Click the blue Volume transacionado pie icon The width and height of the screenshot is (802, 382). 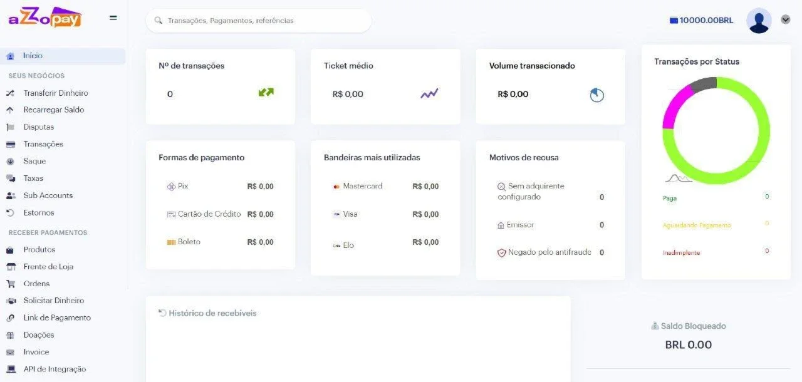click(597, 95)
